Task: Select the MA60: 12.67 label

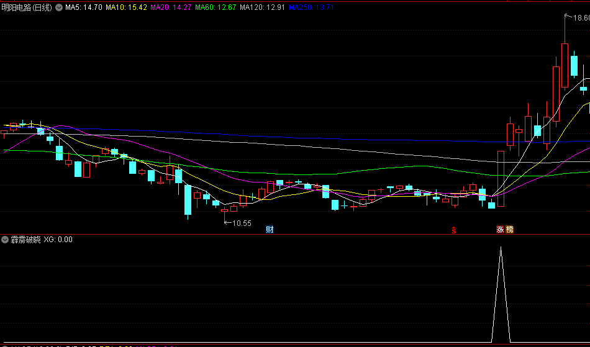Action: (216, 7)
